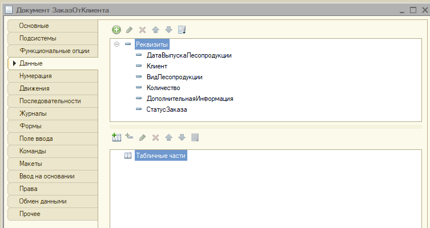
Task: Click the Delete X icon in attributes toolbar
Action: coord(143,30)
